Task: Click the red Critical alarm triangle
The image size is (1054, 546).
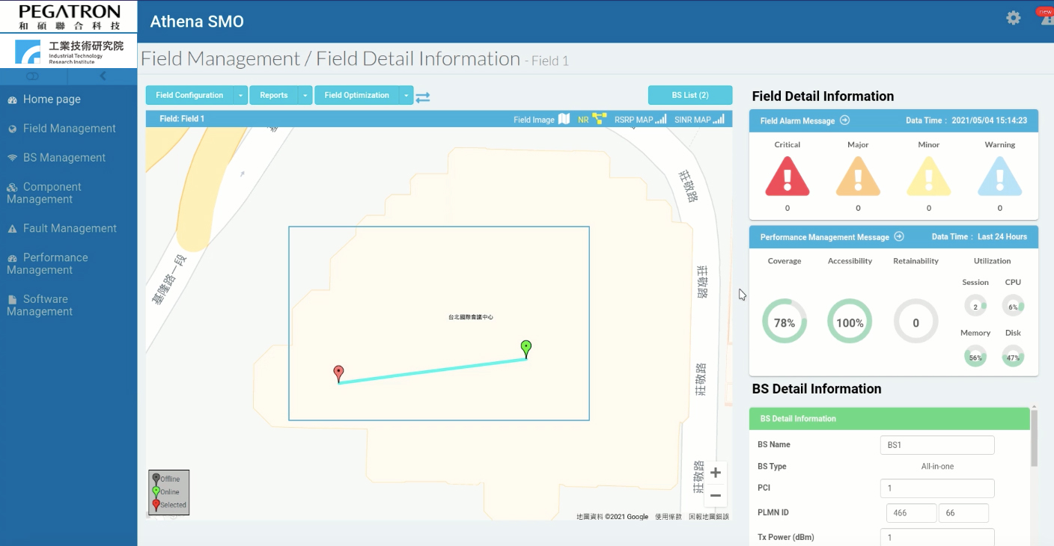Action: point(787,179)
